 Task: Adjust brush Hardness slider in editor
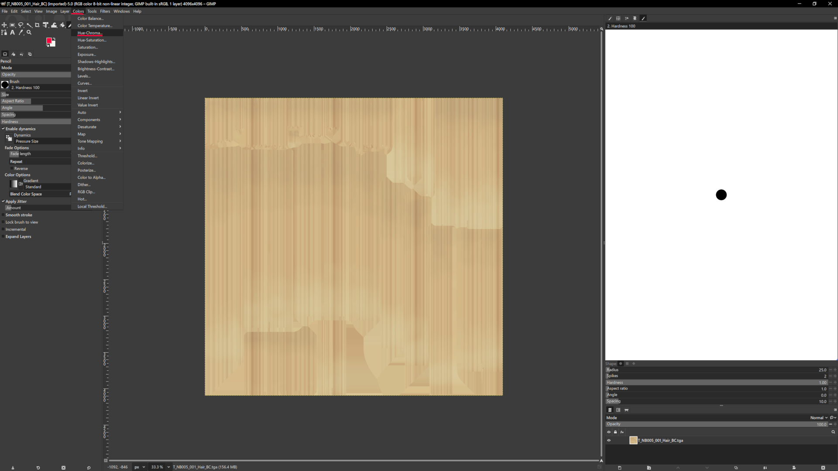coord(717,382)
